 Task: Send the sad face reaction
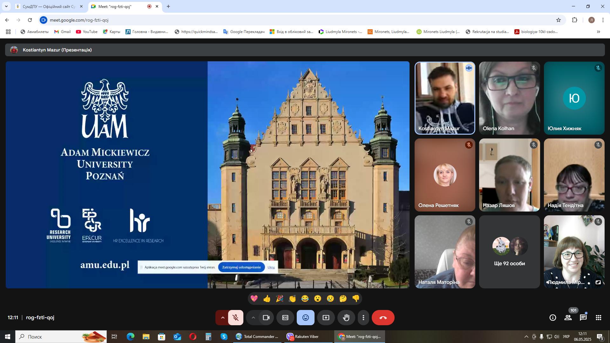click(x=330, y=299)
